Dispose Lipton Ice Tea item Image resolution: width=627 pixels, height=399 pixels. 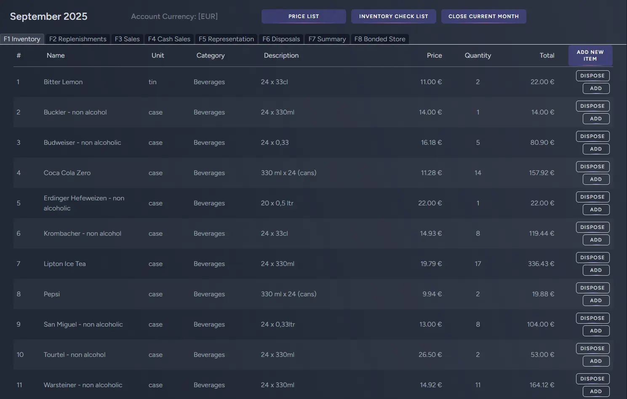[592, 258]
